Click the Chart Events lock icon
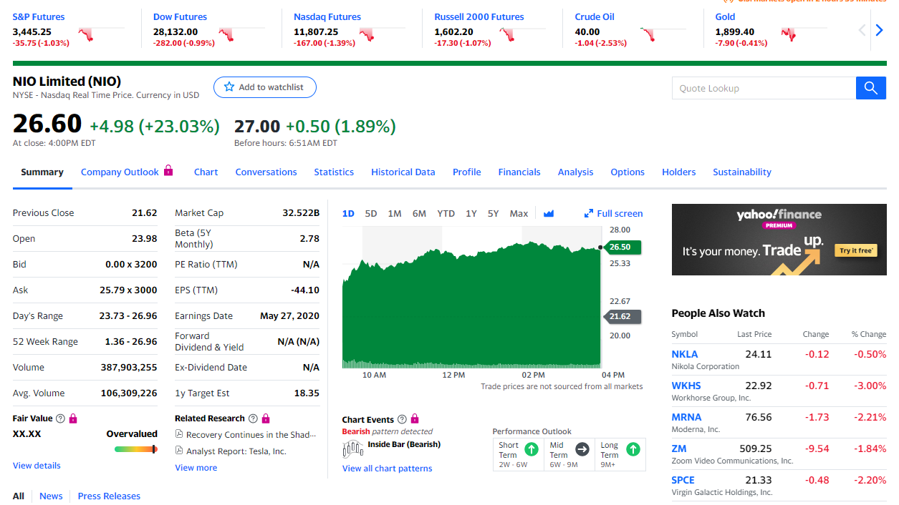Screen dimensions: 899x505 pos(414,419)
